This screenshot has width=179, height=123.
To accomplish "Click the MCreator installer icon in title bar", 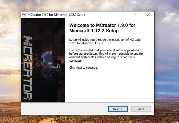I will pos(24,15).
